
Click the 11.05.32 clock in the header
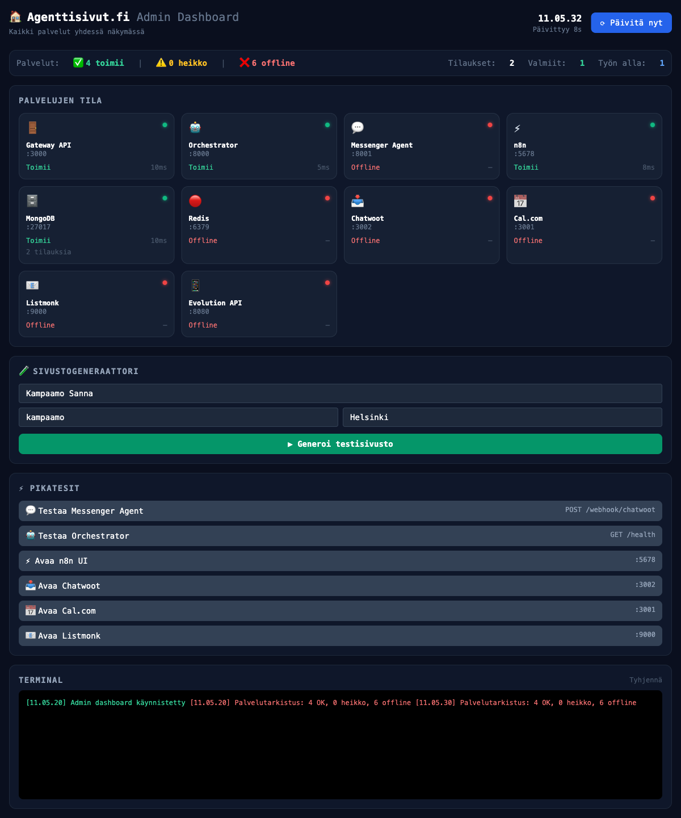tap(560, 18)
